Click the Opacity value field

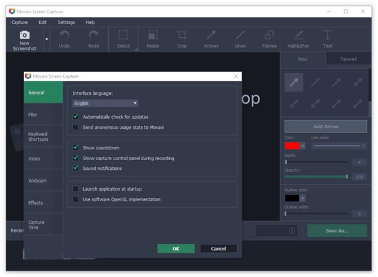(x=359, y=176)
